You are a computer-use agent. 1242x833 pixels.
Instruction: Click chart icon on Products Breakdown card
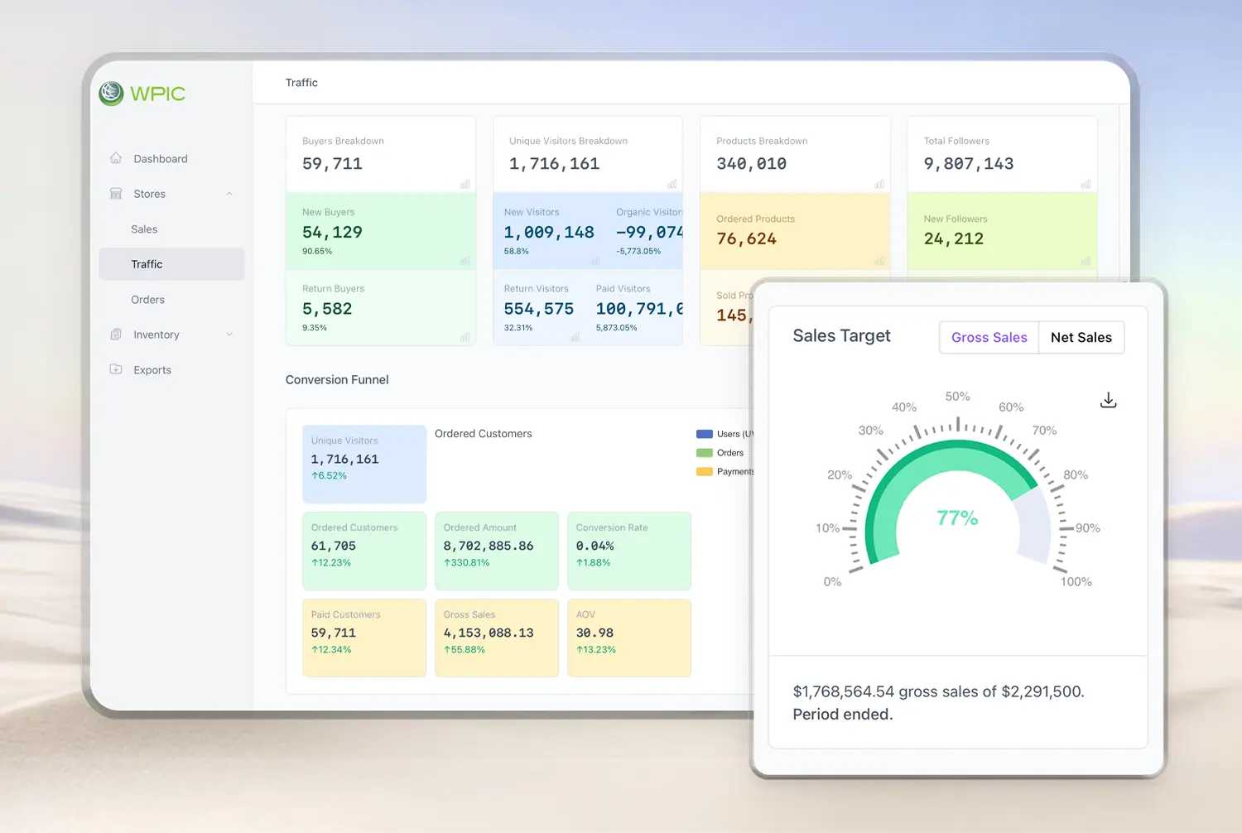(879, 184)
